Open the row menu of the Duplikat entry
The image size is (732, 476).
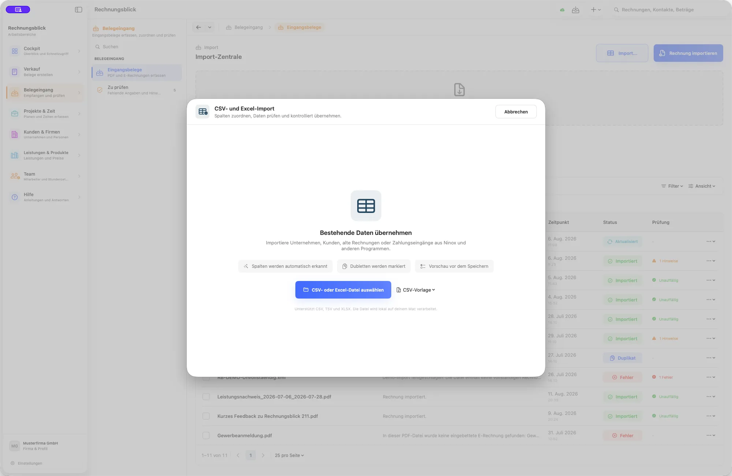coord(711,358)
